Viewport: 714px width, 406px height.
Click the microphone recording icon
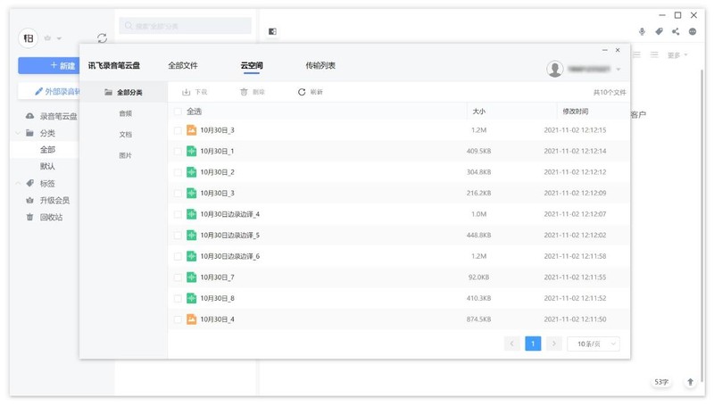(x=642, y=31)
